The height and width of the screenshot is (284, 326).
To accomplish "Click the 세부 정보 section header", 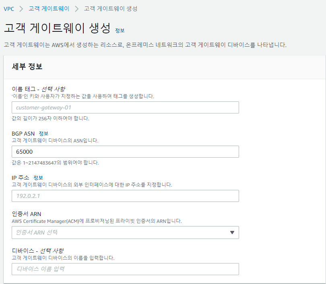I will (x=27, y=66).
